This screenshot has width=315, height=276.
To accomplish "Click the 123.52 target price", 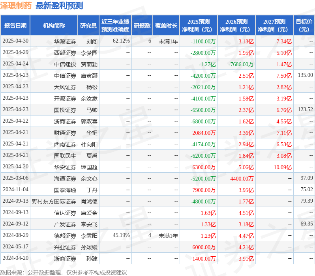I will point(306,110).
